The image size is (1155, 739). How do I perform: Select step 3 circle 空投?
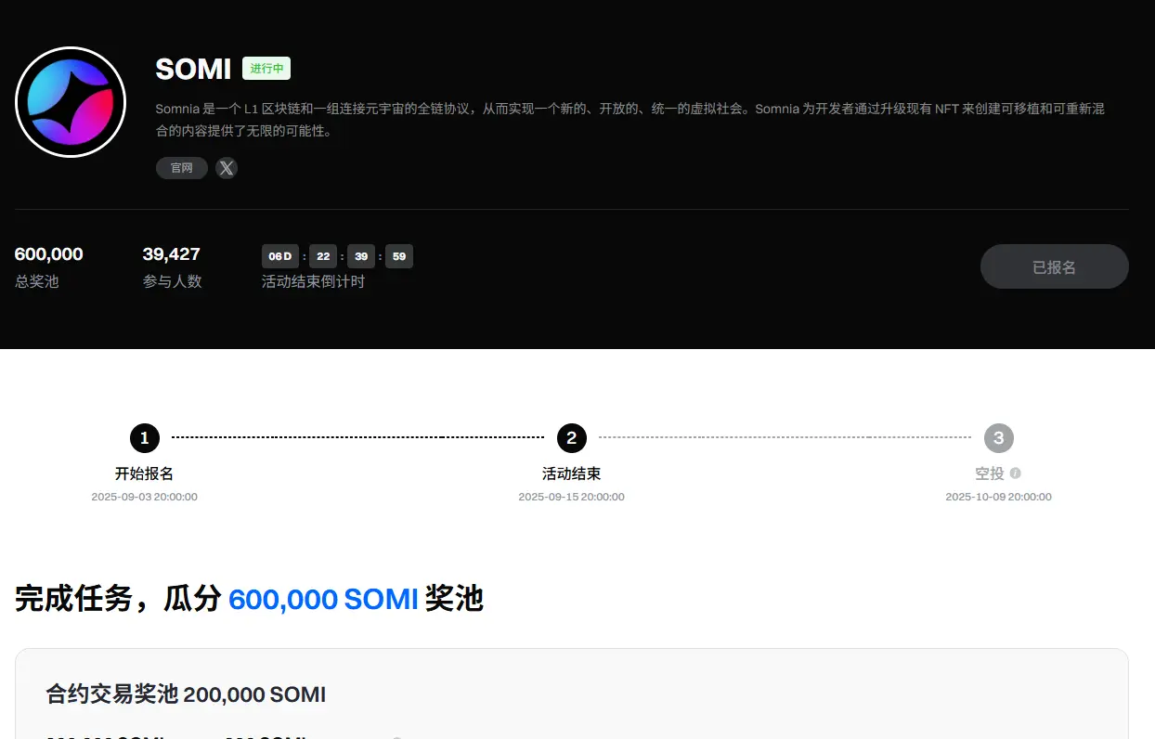998,437
